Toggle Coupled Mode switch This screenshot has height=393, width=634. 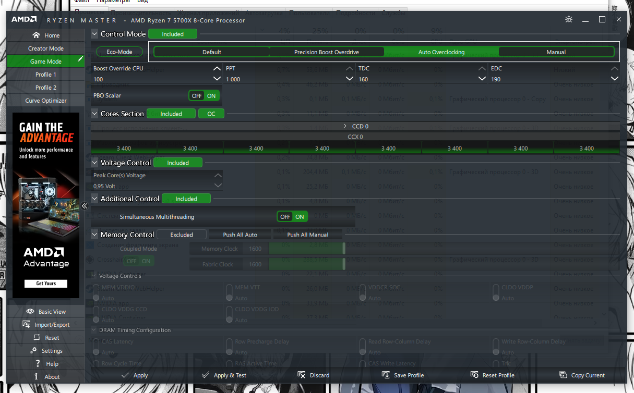(x=138, y=261)
